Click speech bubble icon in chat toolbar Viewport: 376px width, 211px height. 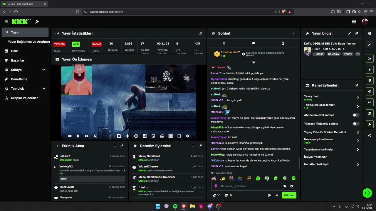click(x=254, y=43)
